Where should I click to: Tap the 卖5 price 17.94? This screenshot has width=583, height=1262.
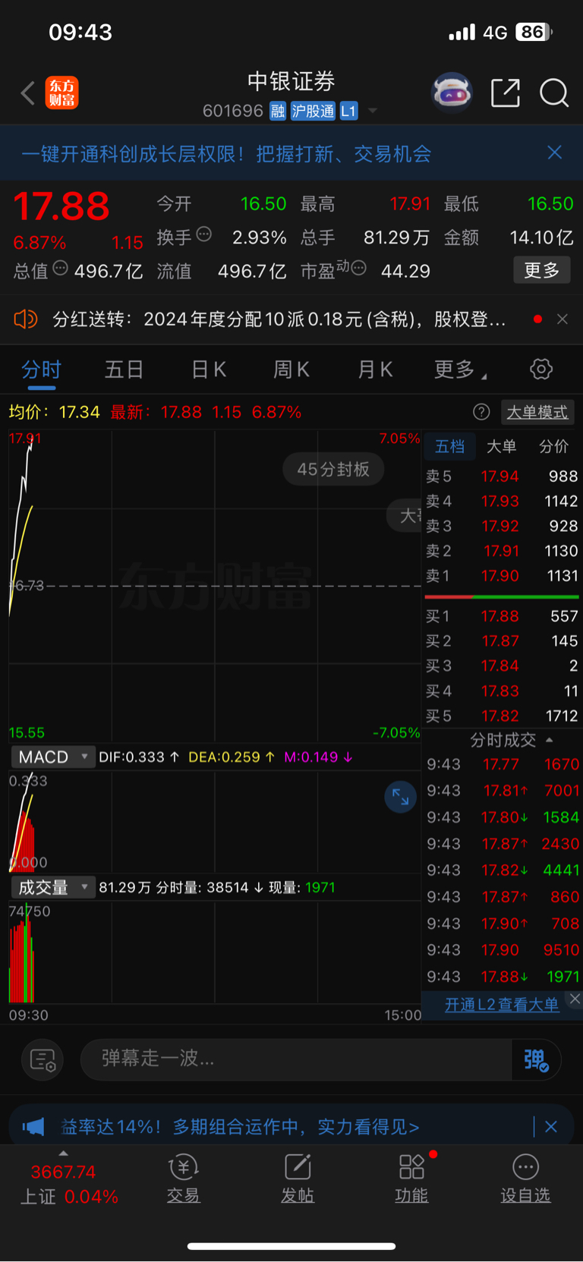(x=500, y=477)
